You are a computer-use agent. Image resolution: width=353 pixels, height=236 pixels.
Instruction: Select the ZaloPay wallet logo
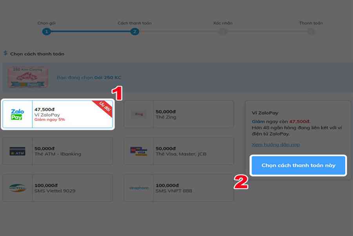tap(17, 114)
